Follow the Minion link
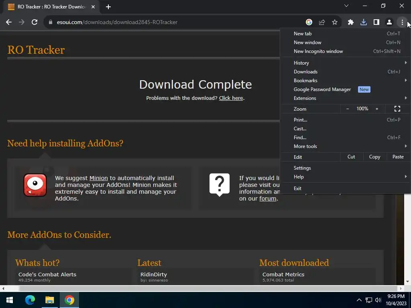 point(99,178)
